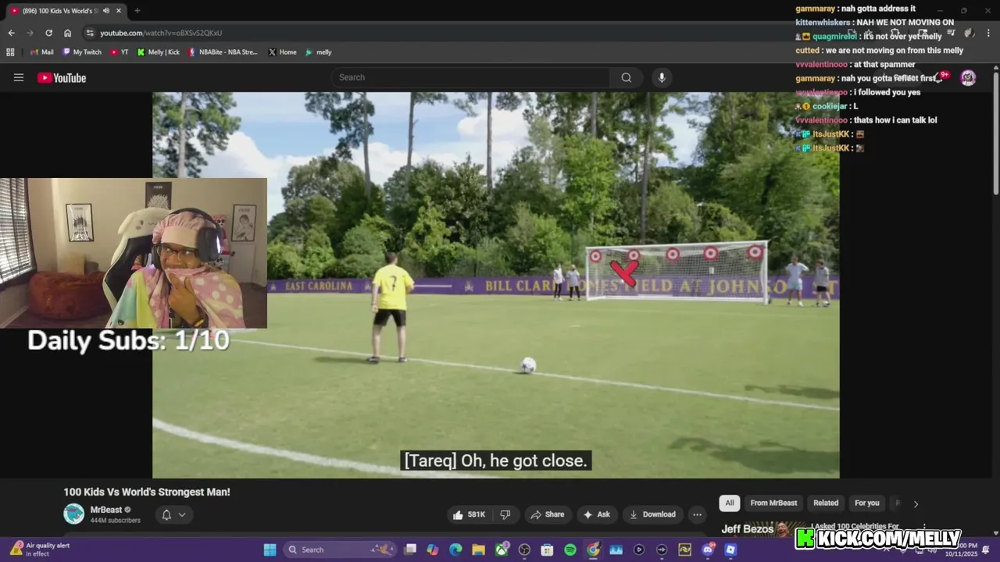Open the Air quality alert widget
Image resolution: width=1000 pixels, height=562 pixels.
(41, 550)
